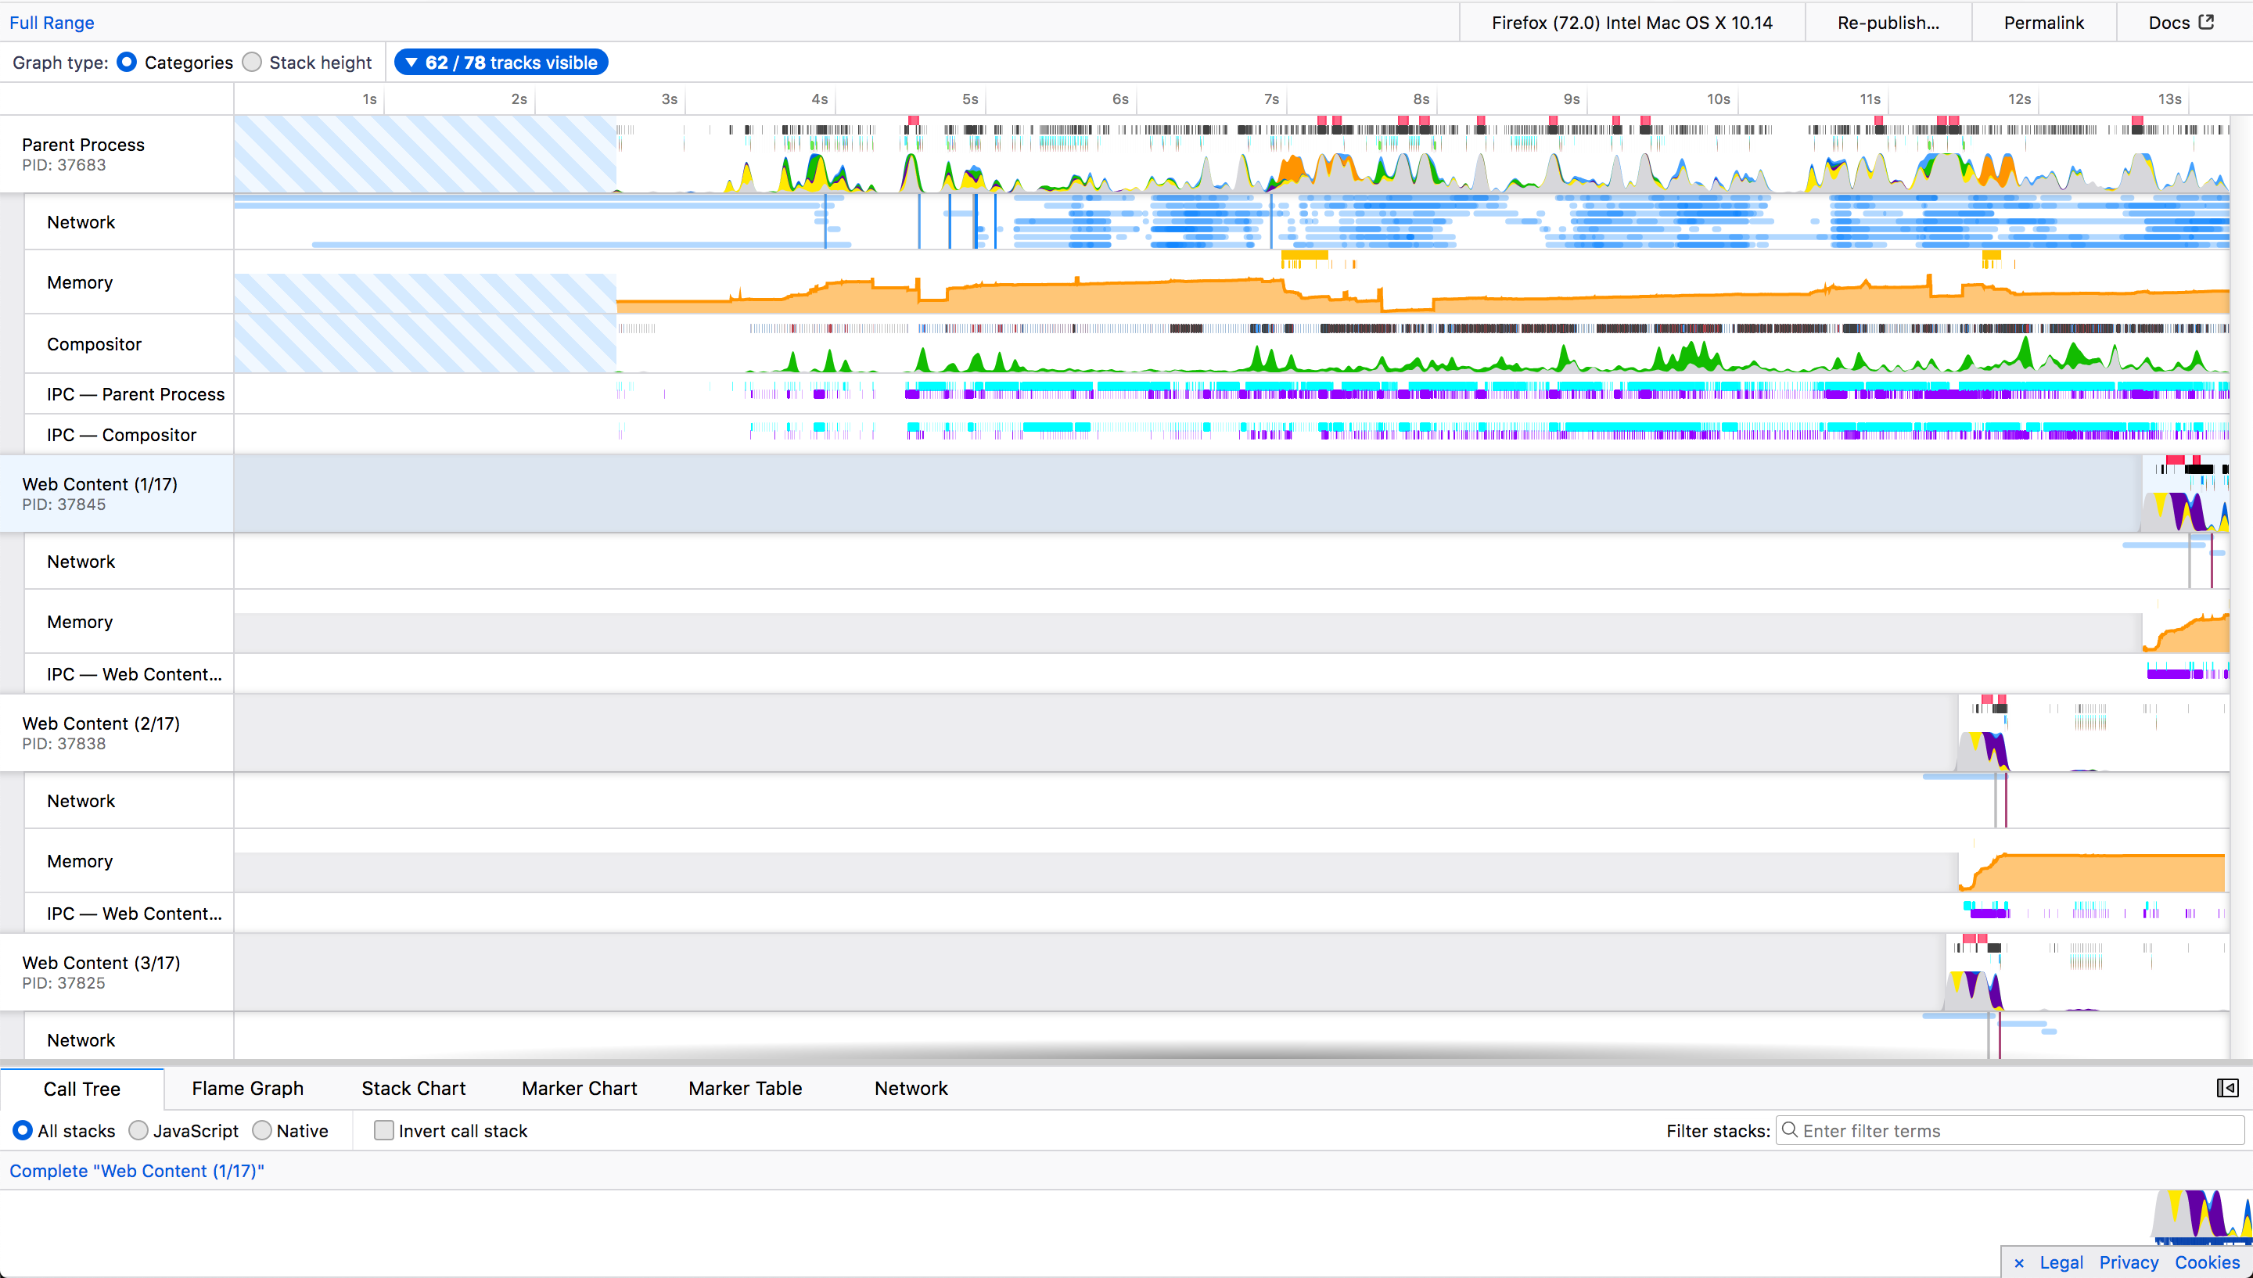Switch to the Flame Graph tab

(247, 1089)
